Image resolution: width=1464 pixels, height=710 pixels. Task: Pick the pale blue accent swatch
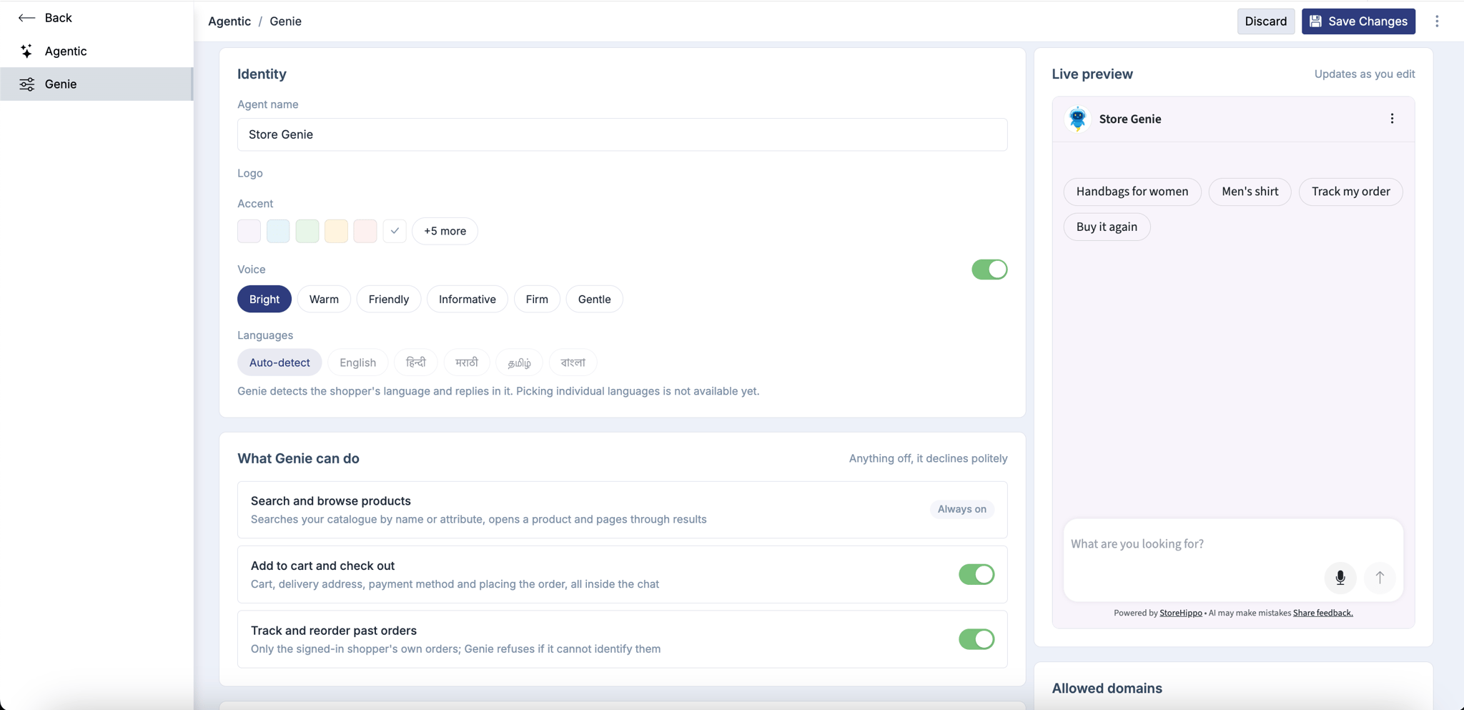(278, 231)
